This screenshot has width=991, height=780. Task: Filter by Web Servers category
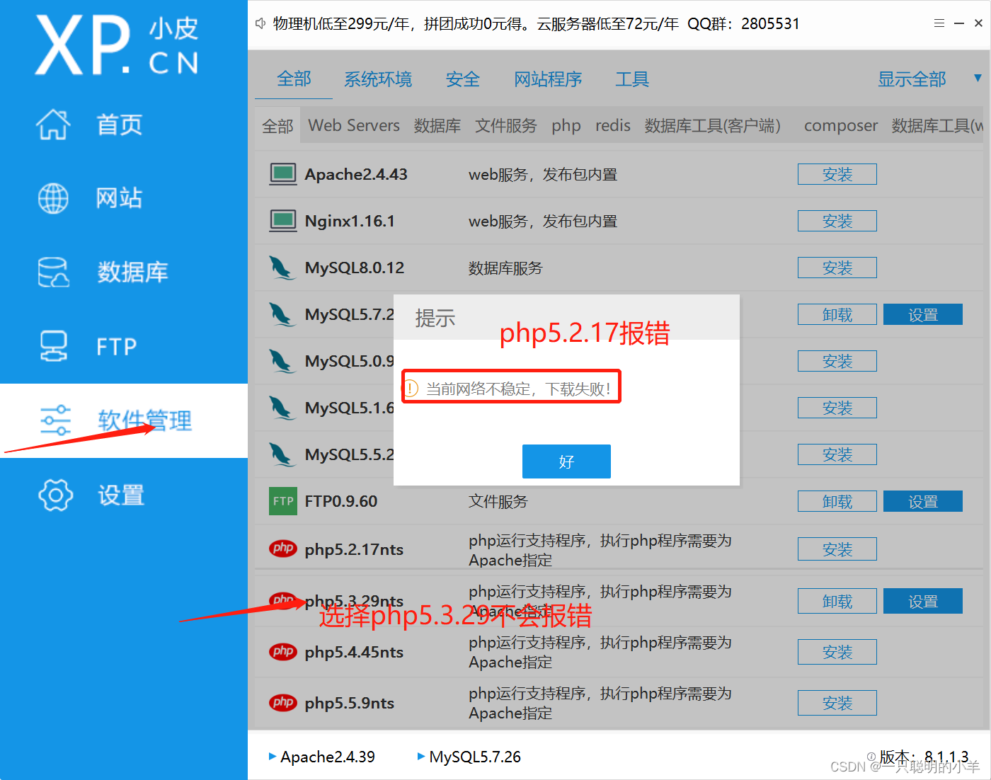pyautogui.click(x=354, y=125)
